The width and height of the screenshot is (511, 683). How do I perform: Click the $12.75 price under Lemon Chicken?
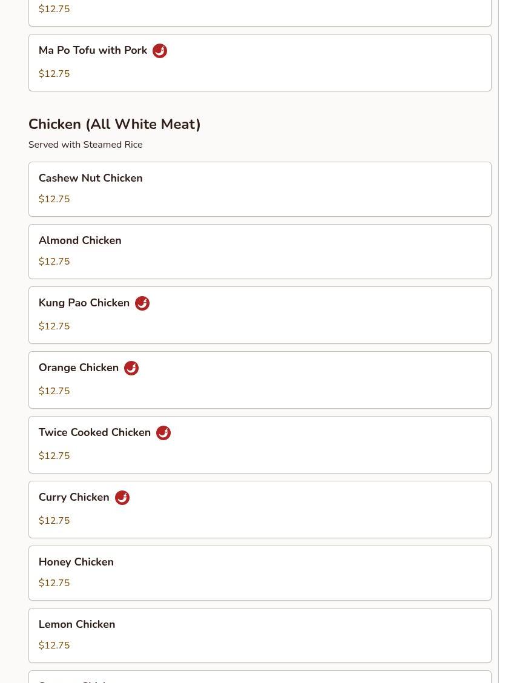pos(54,645)
